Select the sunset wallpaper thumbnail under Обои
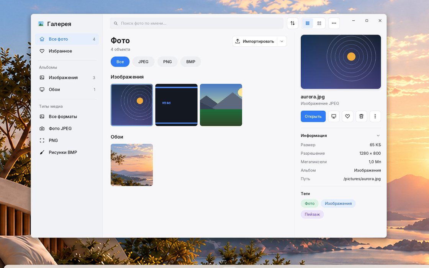429x268 pixels. coord(132,165)
